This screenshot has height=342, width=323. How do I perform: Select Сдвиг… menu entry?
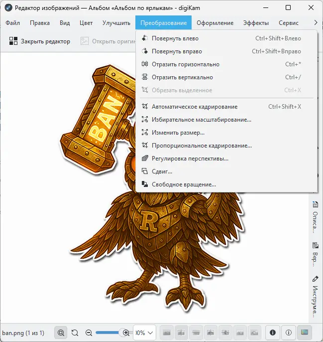[226, 171]
